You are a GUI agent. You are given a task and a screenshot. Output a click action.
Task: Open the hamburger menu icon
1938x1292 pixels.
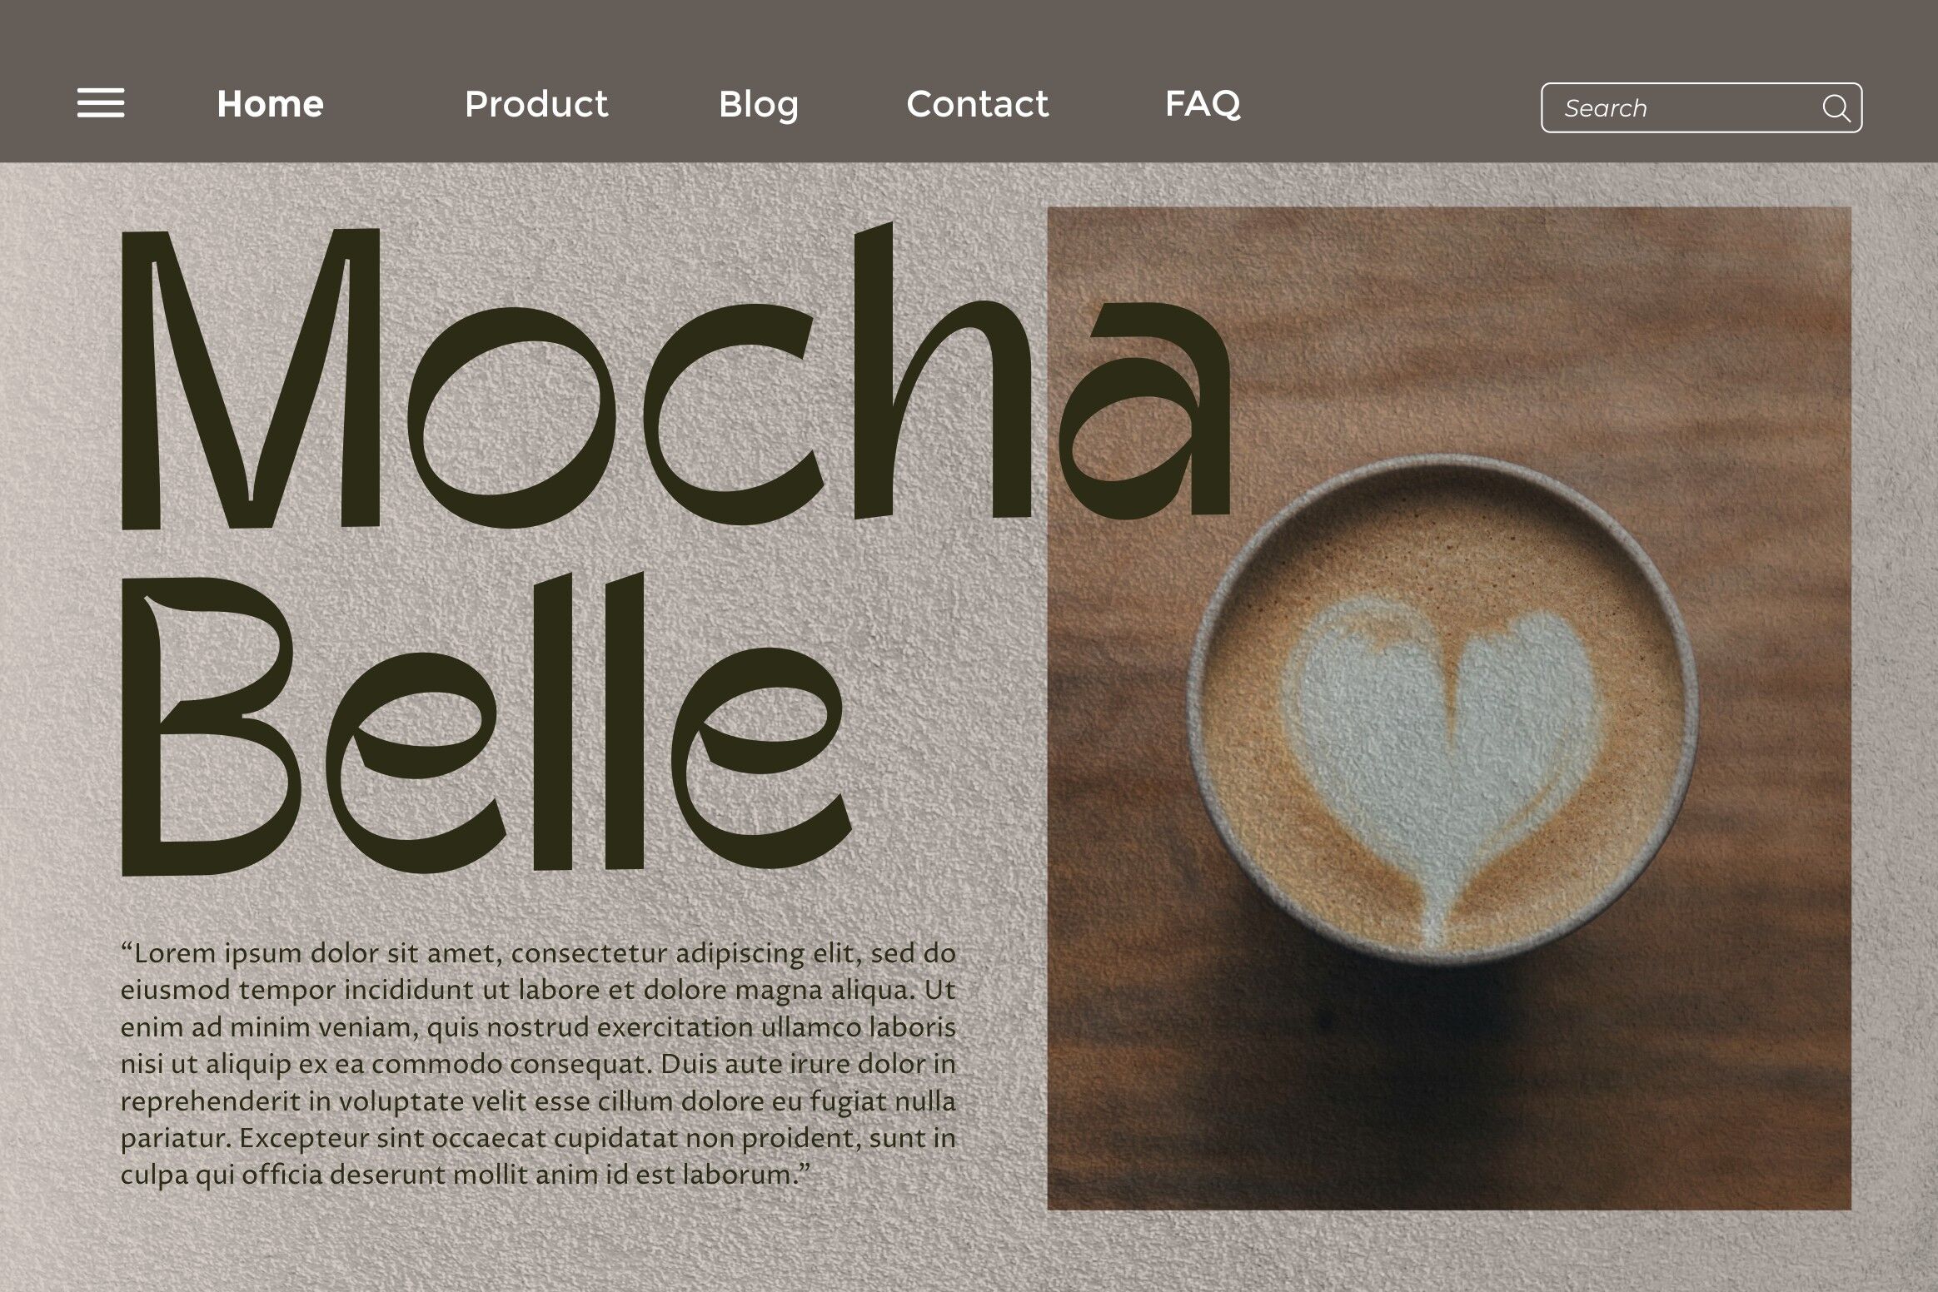pos(101,103)
